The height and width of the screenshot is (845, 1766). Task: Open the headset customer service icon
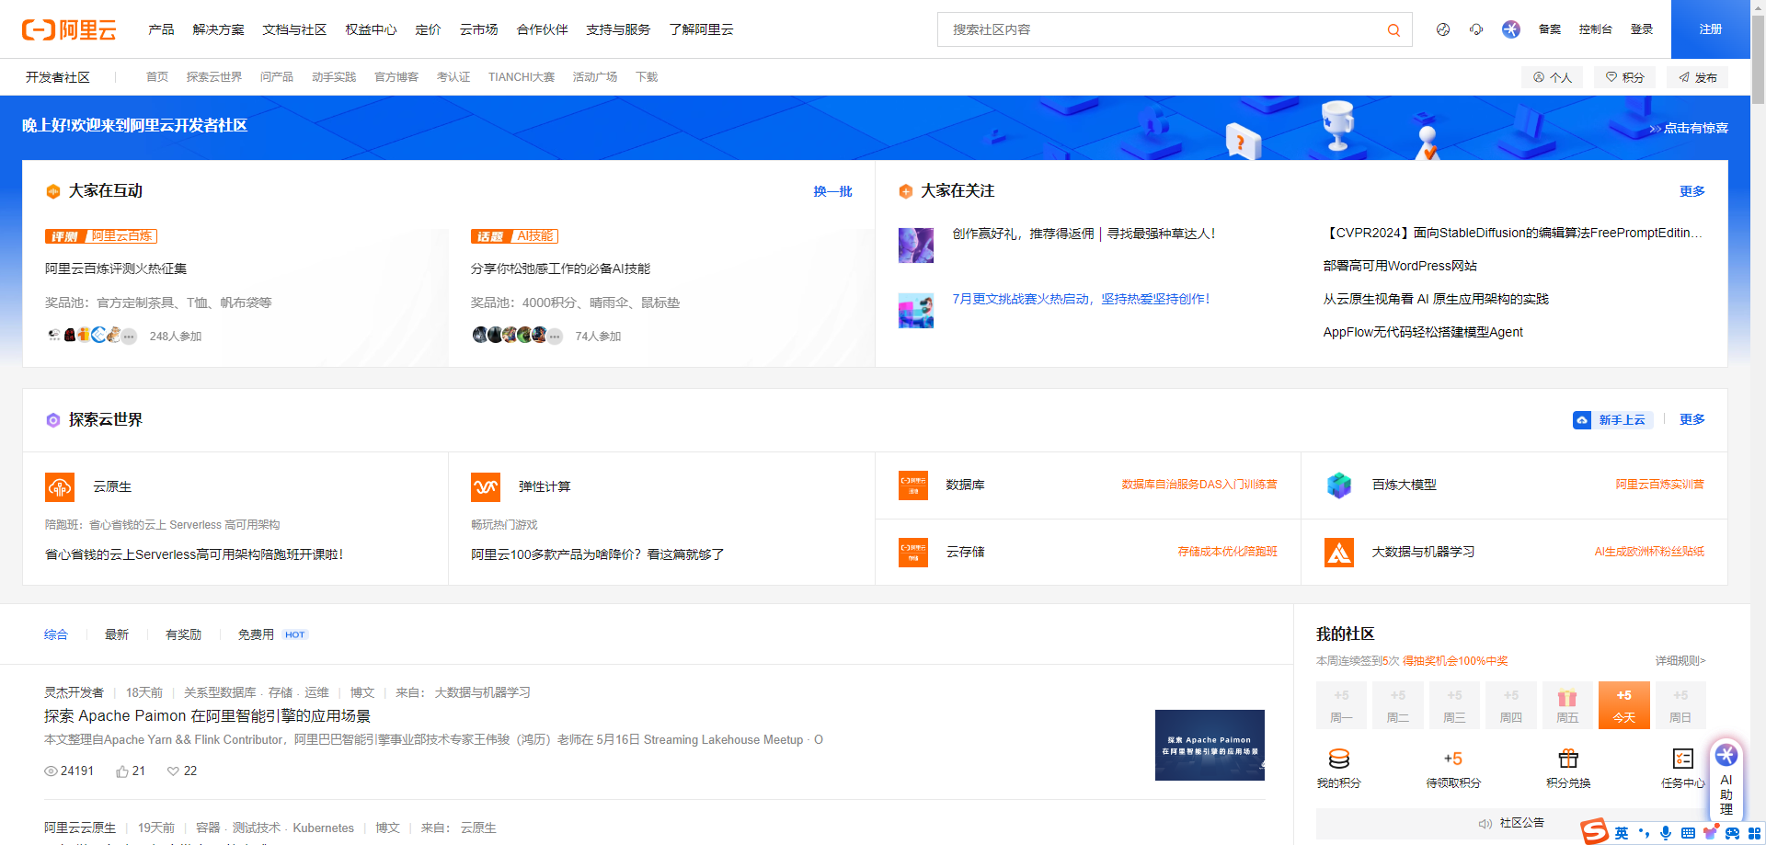(x=1476, y=29)
